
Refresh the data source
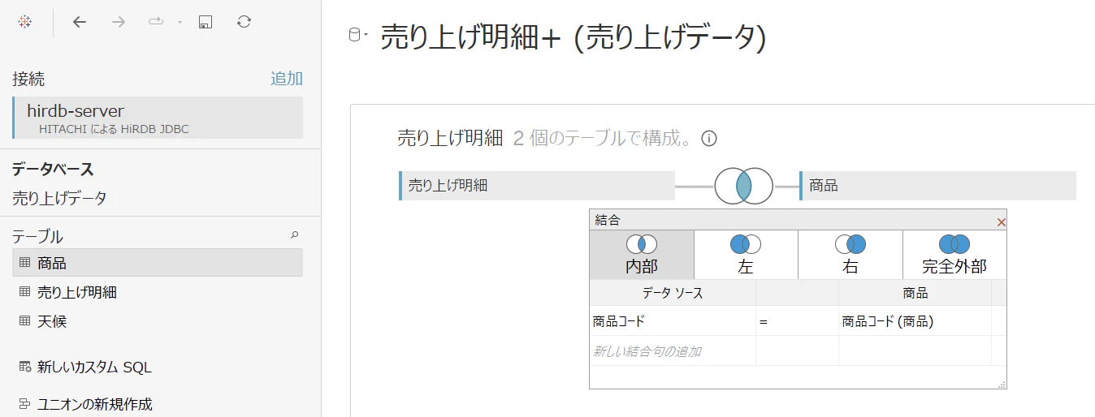pyautogui.click(x=244, y=22)
